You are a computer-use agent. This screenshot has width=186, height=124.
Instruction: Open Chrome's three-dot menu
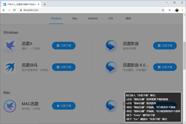[182, 10]
